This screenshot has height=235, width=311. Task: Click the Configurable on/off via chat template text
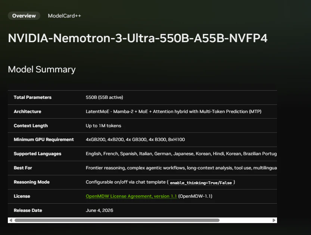click(125, 182)
